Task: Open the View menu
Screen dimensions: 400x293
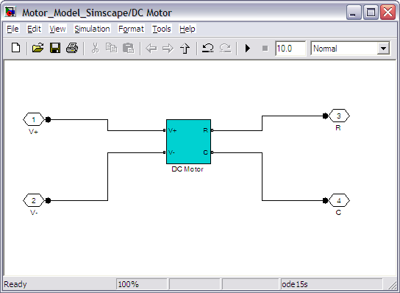Action: [57, 29]
